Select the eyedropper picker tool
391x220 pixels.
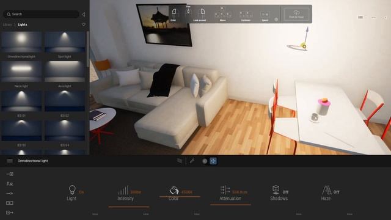coord(192,161)
